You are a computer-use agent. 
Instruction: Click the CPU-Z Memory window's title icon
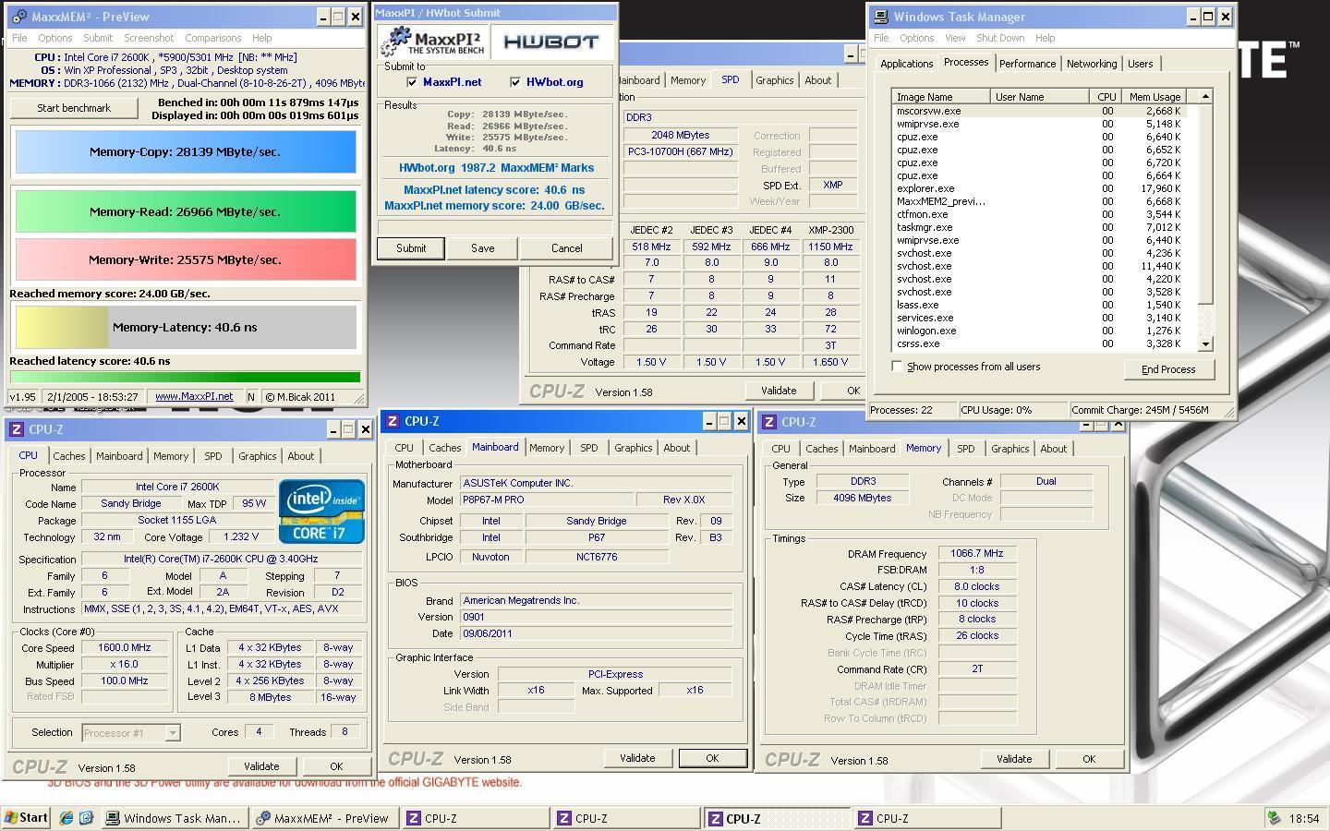[x=768, y=422]
